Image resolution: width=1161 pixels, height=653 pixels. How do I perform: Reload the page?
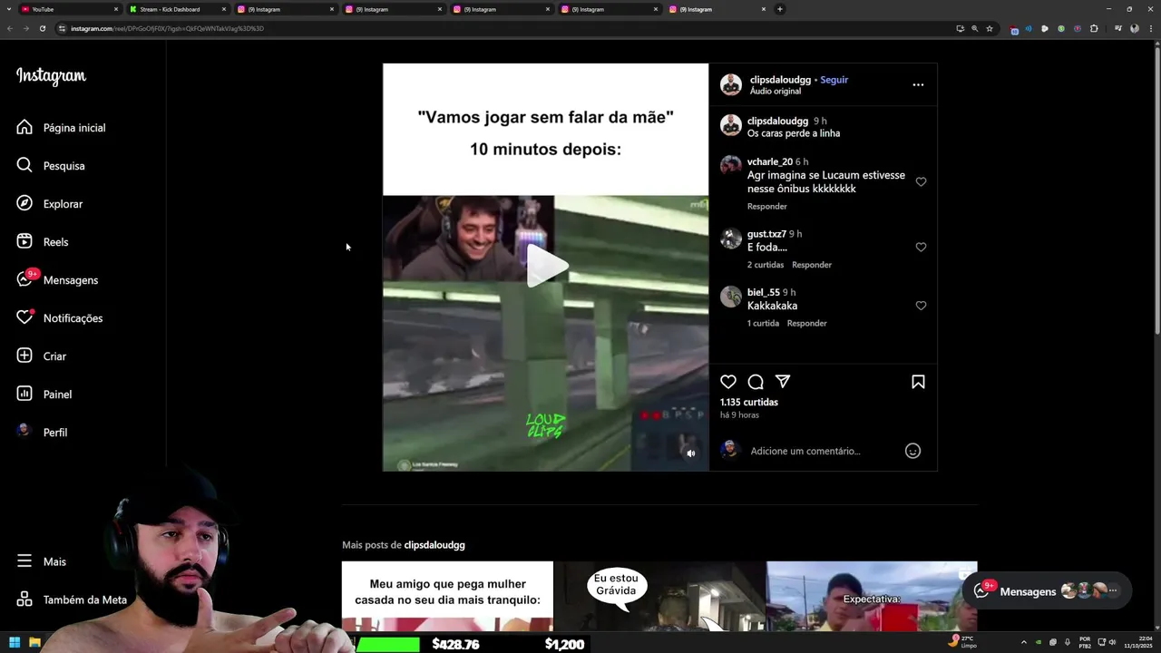coord(42,28)
